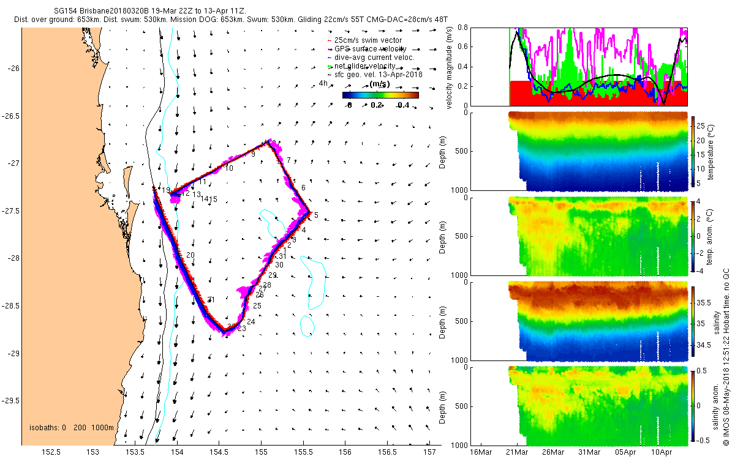This screenshot has width=735, height=459.
Task: Click the salinity depth section plot
Action: click(x=578, y=321)
